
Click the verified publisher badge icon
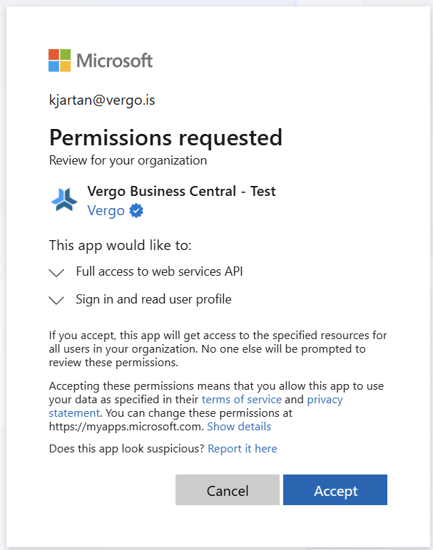[136, 210]
